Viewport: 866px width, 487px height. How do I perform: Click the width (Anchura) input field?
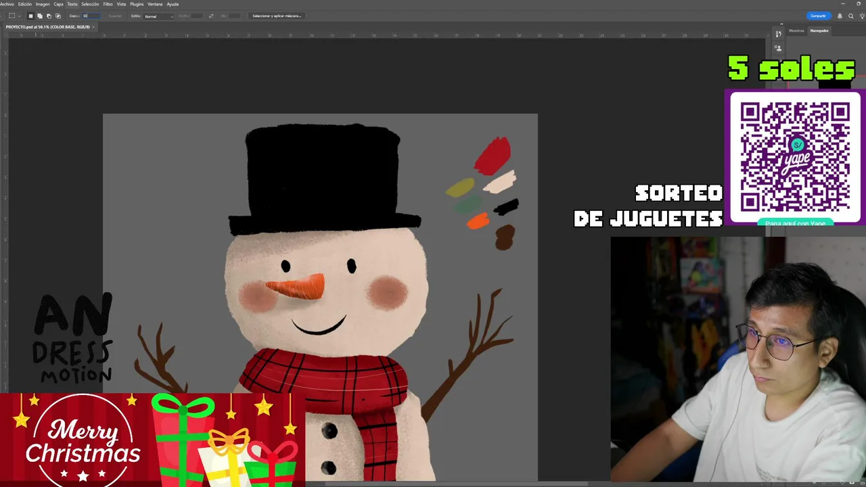[197, 16]
